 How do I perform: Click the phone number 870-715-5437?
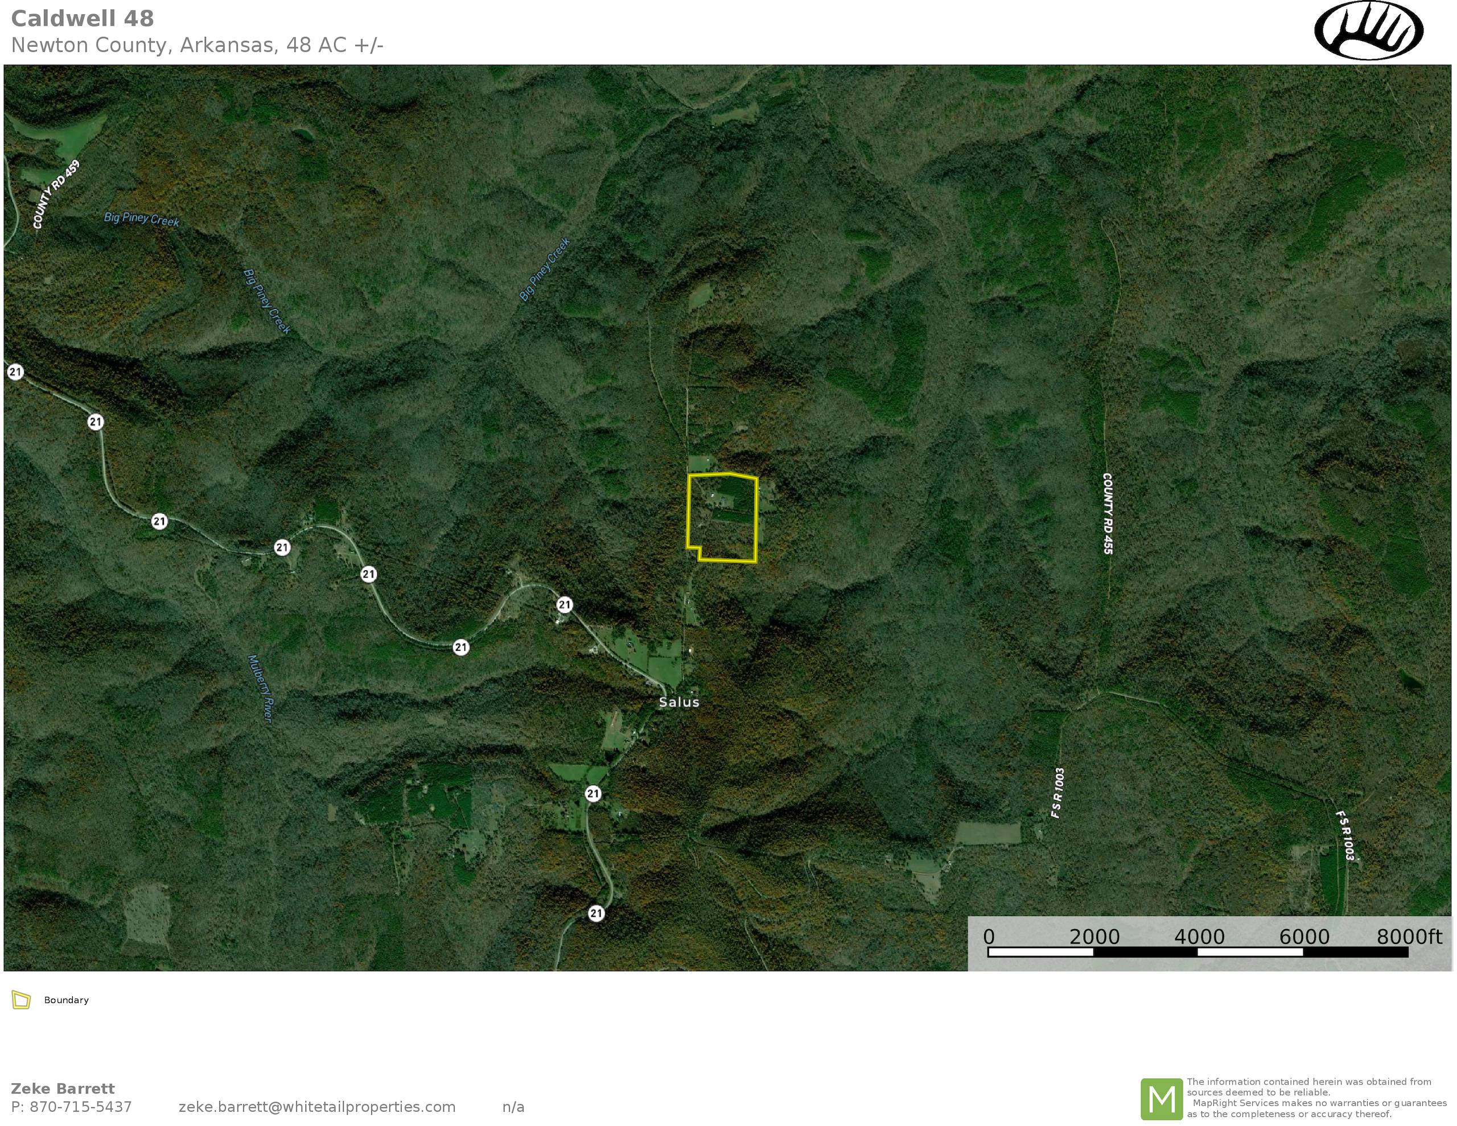tap(80, 1107)
